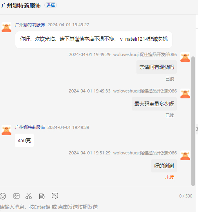The image size is (198, 212).
Task: Click the send image icon
Action: (x=16, y=196)
